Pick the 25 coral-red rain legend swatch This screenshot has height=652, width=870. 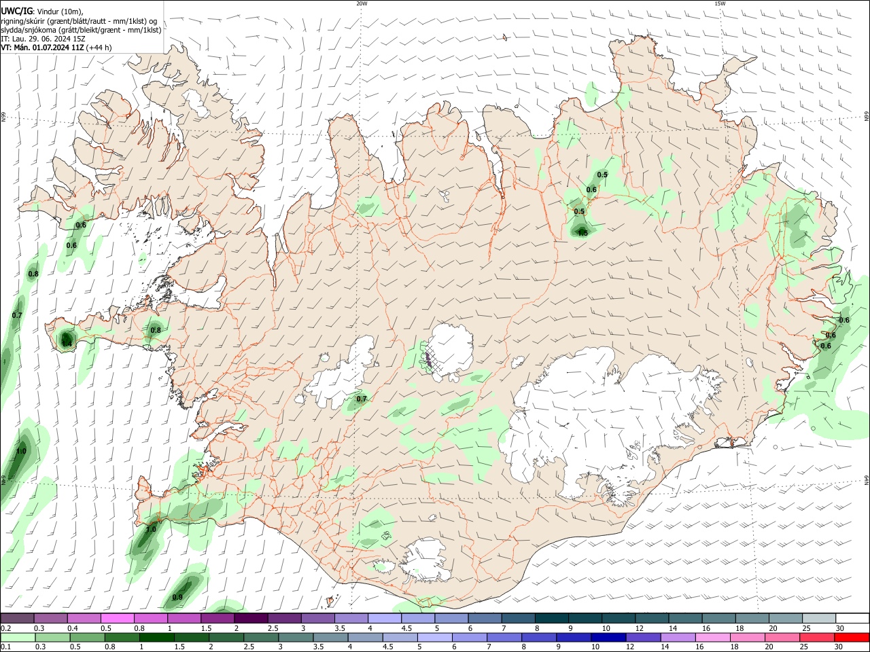817,637
